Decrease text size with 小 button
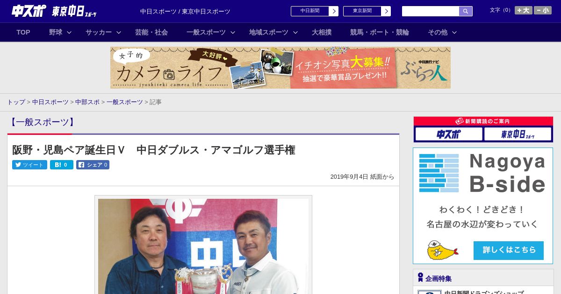The height and width of the screenshot is (294, 561). 543,10
